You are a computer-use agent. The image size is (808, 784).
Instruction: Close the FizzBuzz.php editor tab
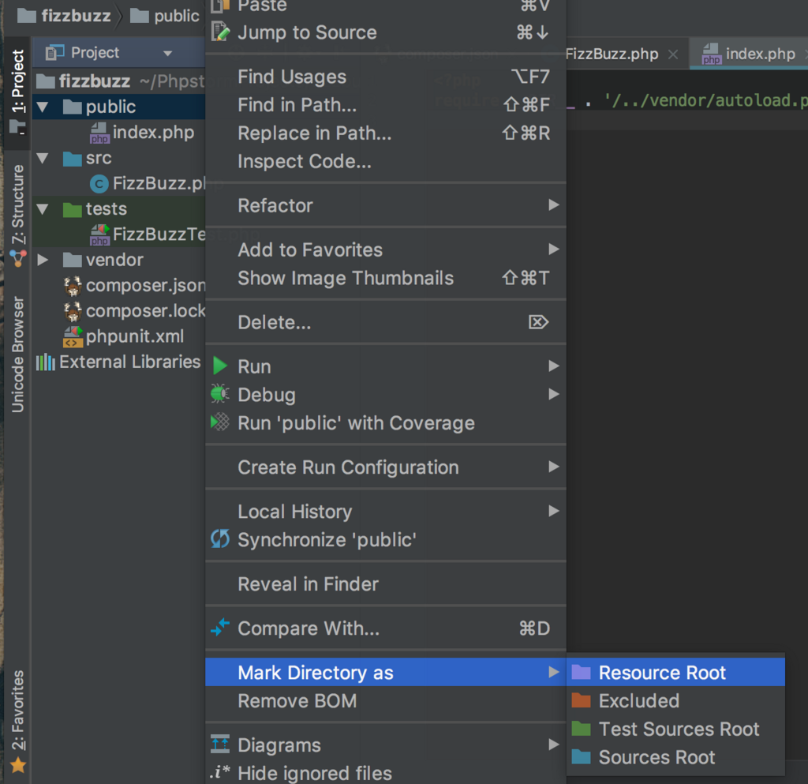pyautogui.click(x=673, y=54)
